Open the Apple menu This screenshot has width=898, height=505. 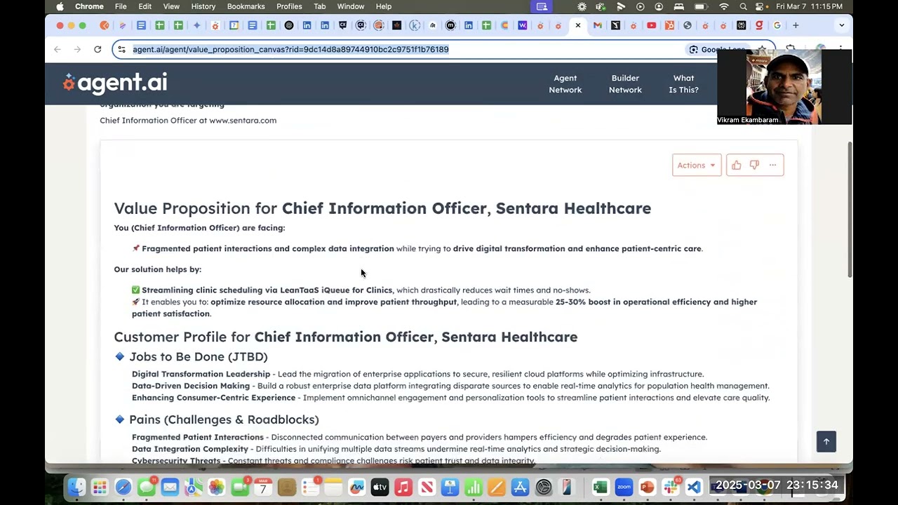coord(60,6)
